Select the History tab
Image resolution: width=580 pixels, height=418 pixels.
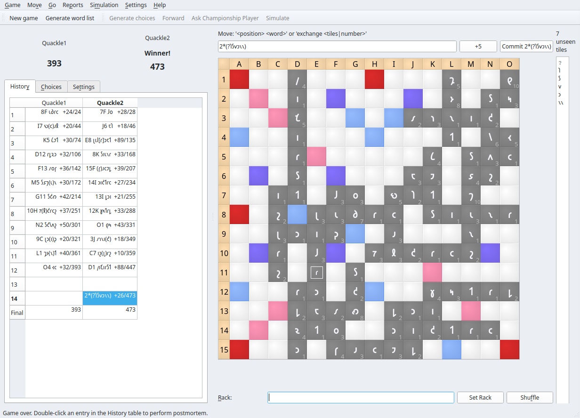[x=20, y=87]
